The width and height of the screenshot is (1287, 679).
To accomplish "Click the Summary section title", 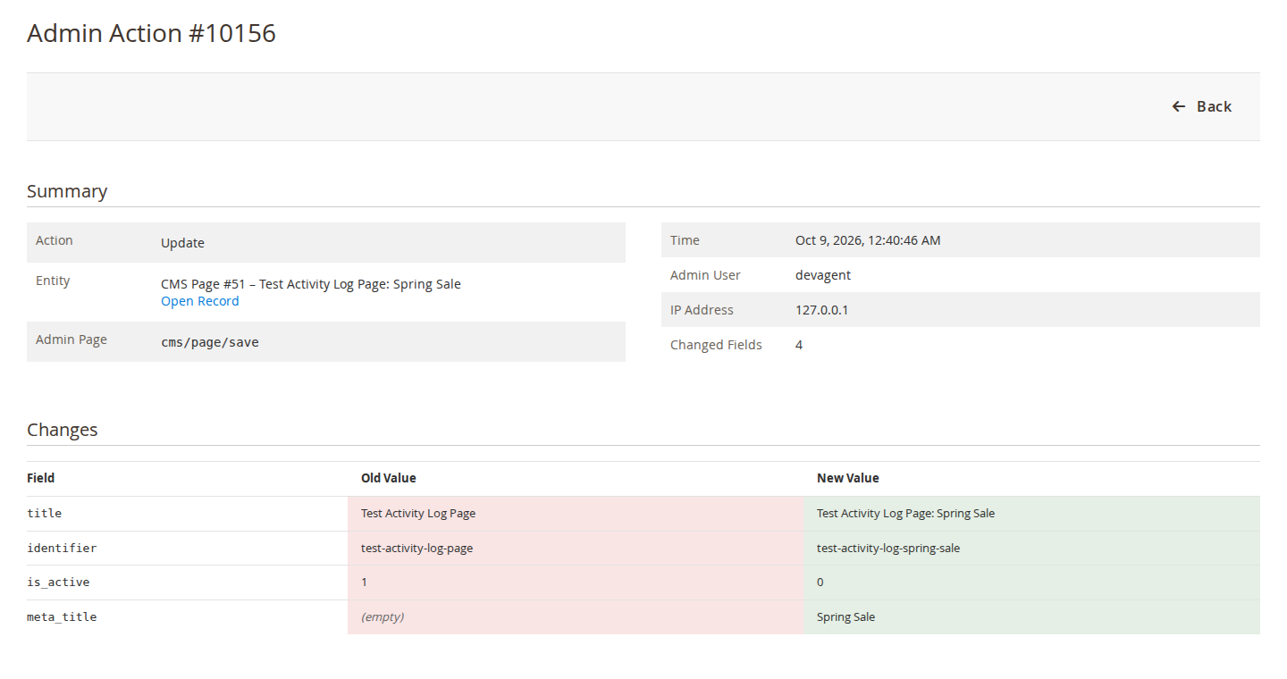I will click(67, 191).
